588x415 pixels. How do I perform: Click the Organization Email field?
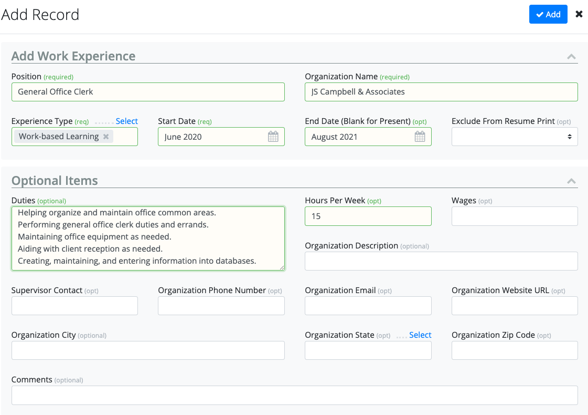(x=368, y=306)
